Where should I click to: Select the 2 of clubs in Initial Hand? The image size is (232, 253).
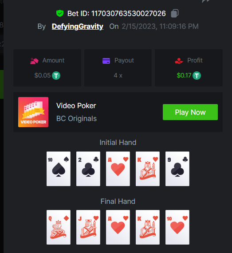[88, 169]
